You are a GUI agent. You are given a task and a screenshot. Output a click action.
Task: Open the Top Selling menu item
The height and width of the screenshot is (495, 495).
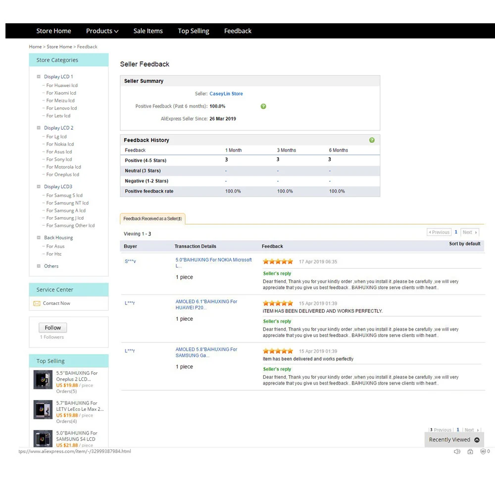[x=193, y=31]
